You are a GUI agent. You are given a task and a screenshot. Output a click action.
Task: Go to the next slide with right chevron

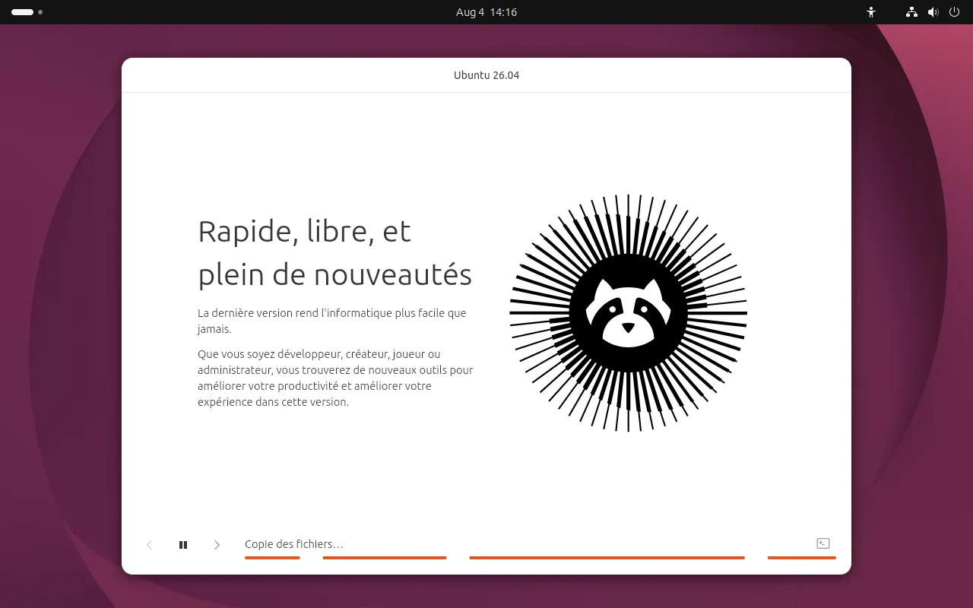pos(217,545)
